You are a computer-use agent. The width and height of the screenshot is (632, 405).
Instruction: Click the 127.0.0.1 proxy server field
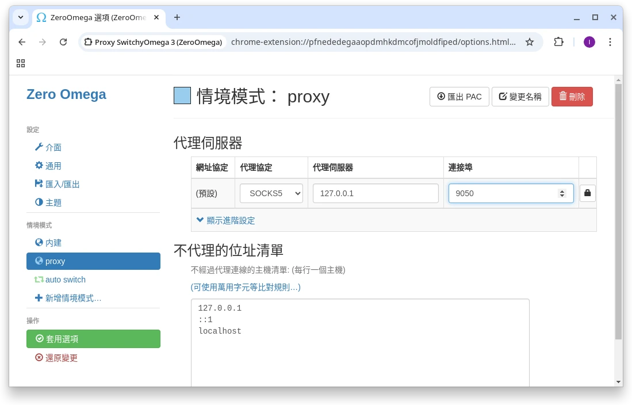point(376,193)
